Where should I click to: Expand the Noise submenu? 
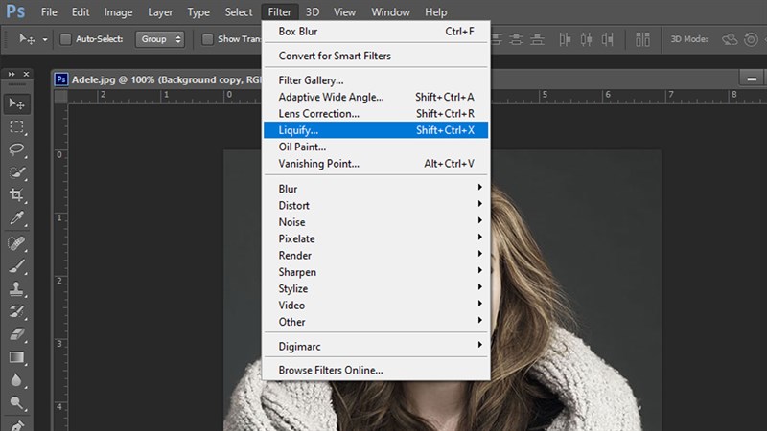point(376,222)
